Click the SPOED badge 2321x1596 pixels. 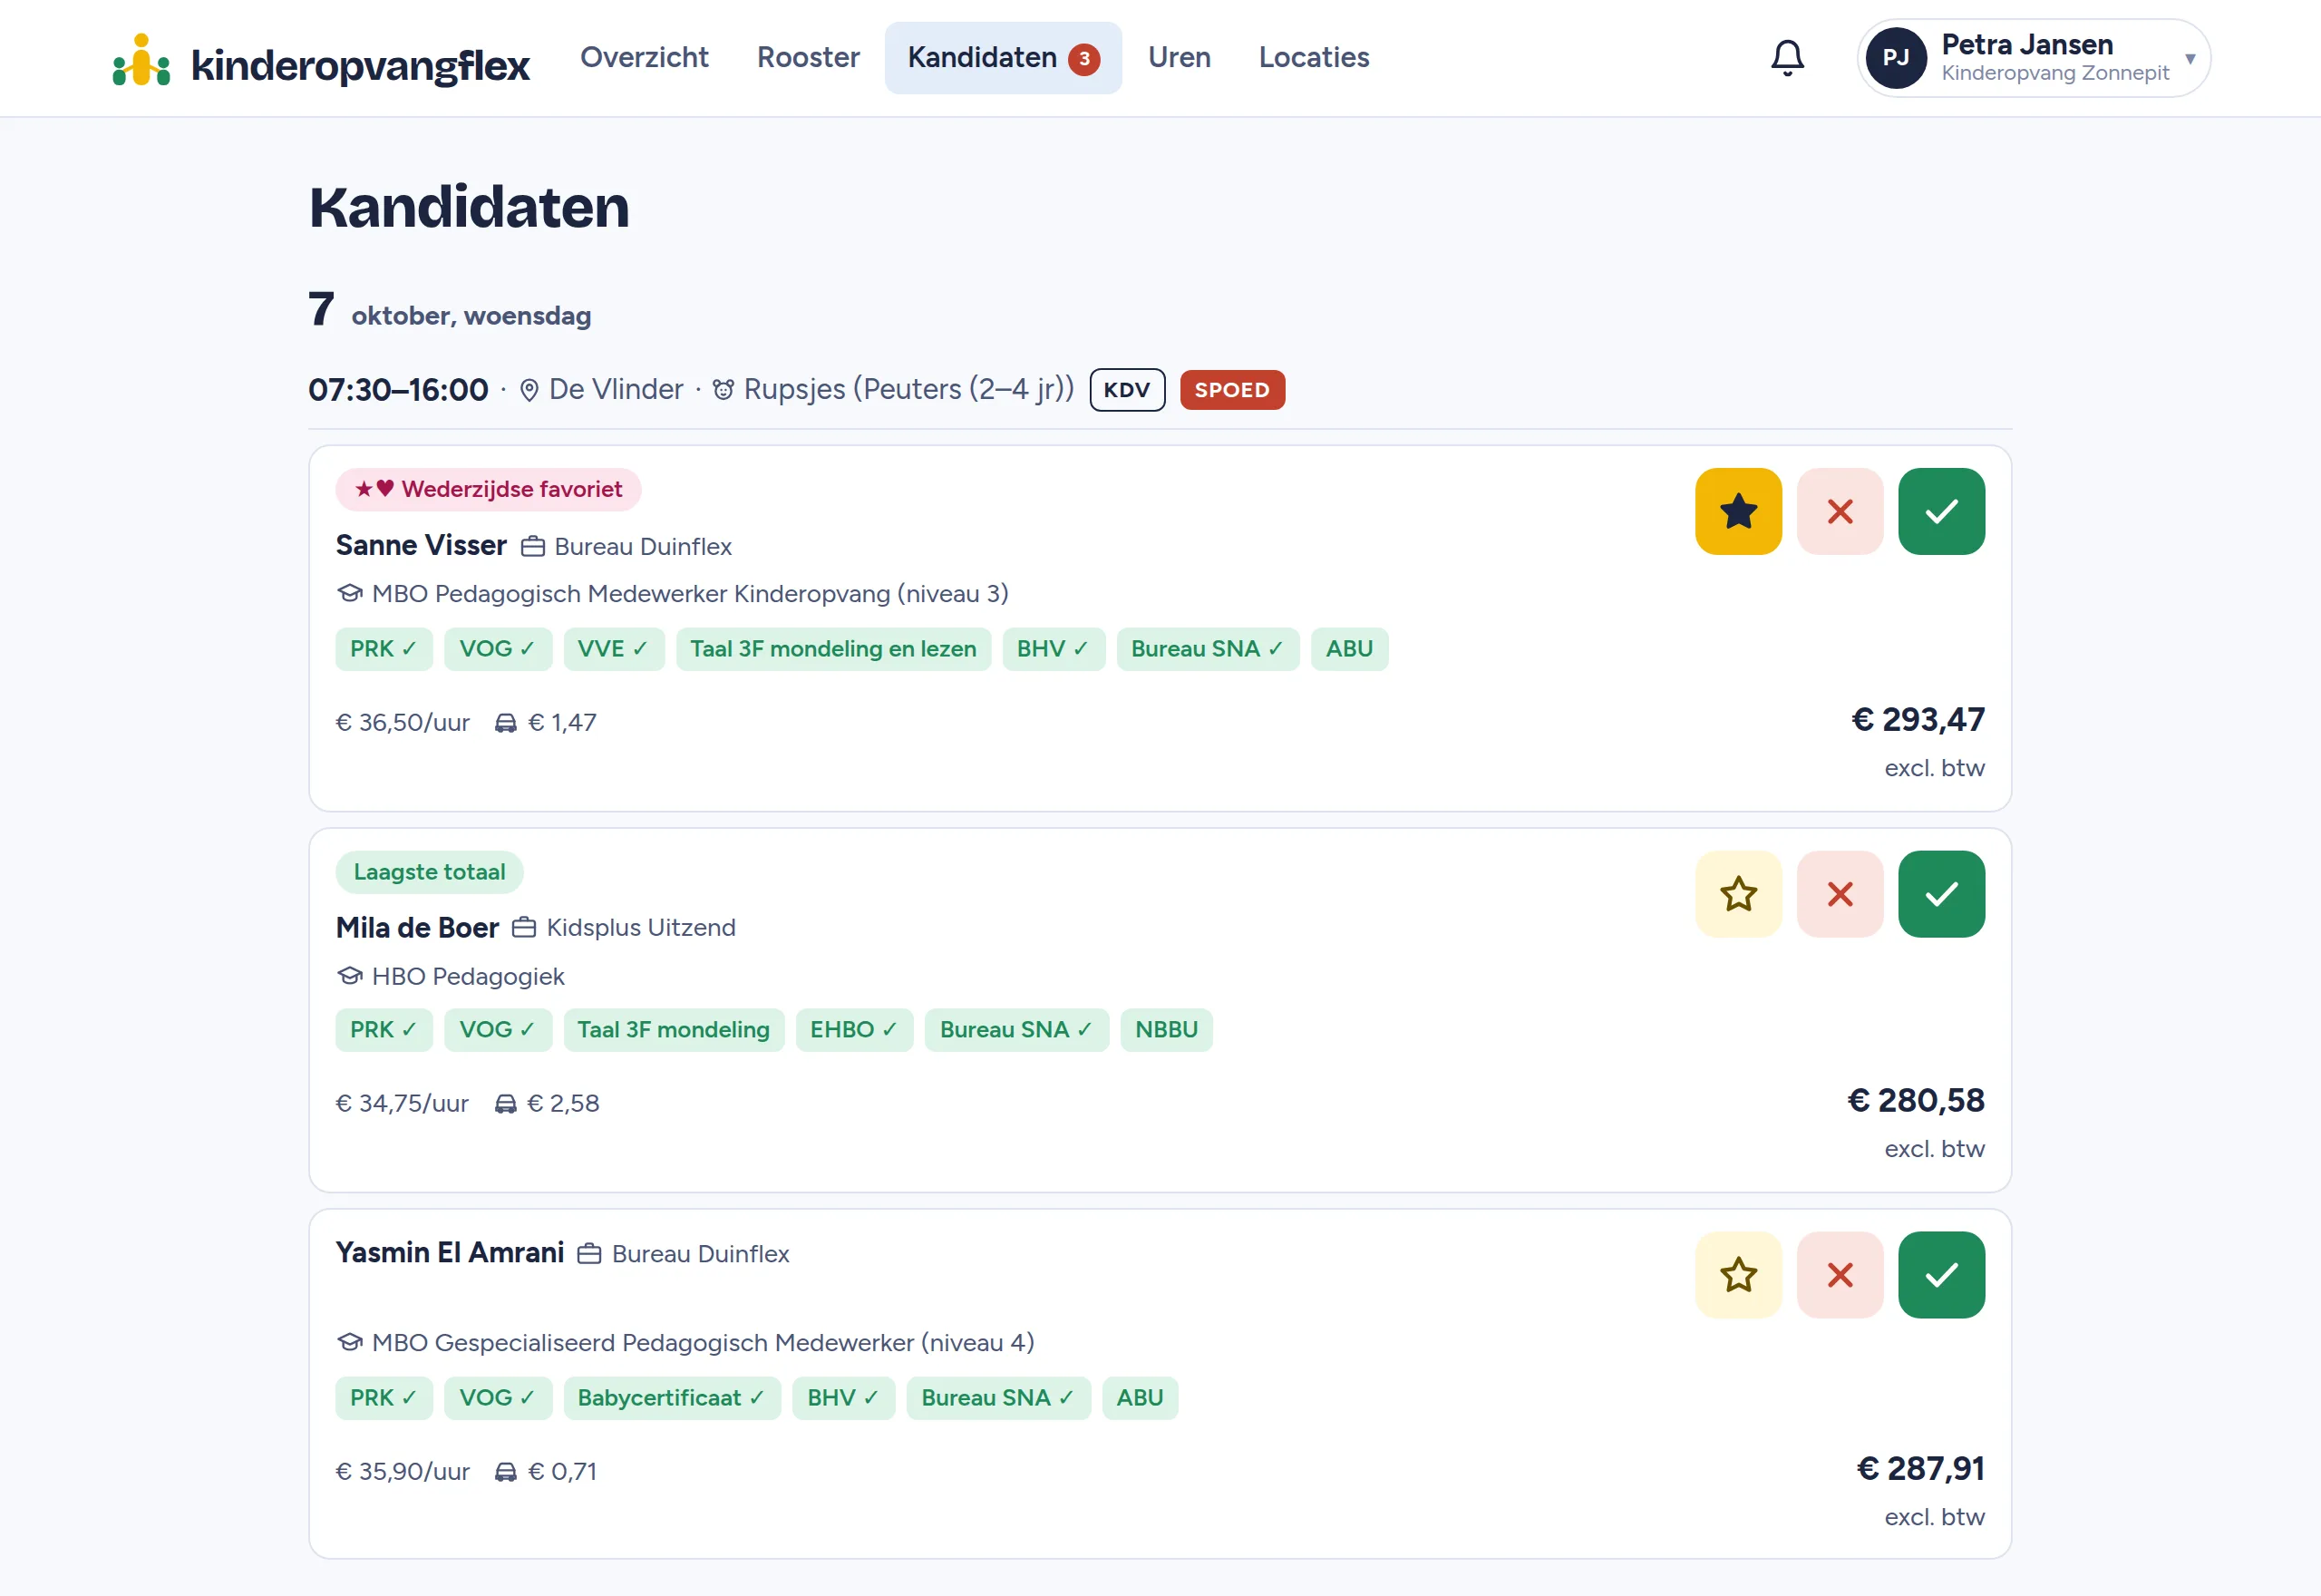[1231, 390]
